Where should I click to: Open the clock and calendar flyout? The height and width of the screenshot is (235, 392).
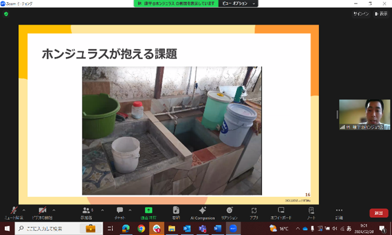[364, 229]
